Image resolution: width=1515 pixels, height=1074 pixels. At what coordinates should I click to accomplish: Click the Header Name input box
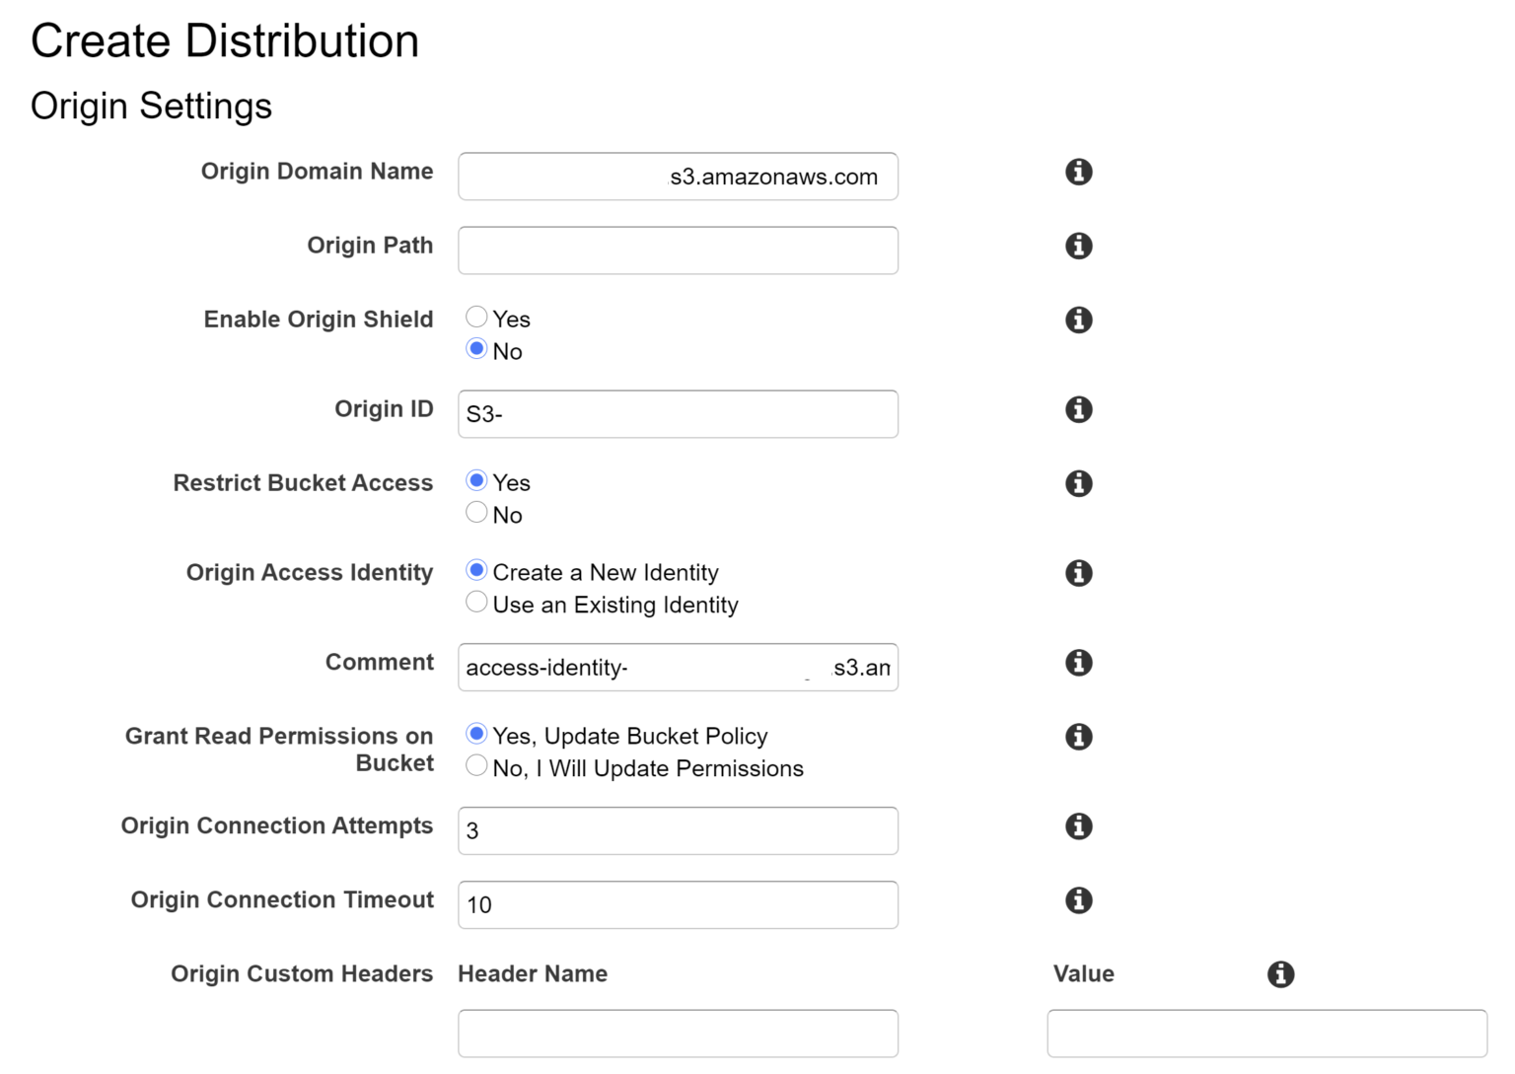[677, 1033]
